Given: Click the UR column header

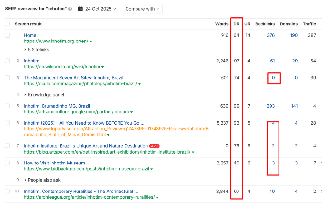Looking at the screenshot, I should coord(247,24).
